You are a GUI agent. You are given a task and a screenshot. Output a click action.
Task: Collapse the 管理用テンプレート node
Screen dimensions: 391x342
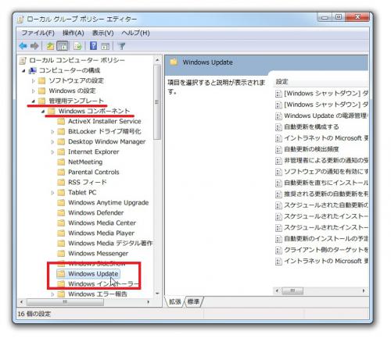point(34,102)
